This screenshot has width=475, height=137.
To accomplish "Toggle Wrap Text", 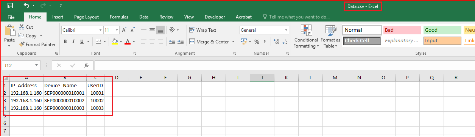I will point(202,30).
